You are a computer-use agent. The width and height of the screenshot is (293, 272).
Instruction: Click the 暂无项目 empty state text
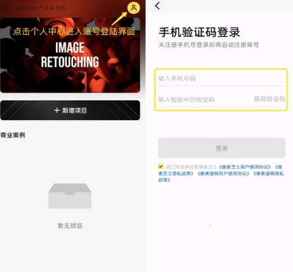(x=70, y=226)
